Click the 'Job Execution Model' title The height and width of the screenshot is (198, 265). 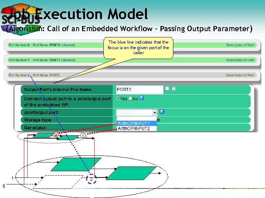pos(78,14)
